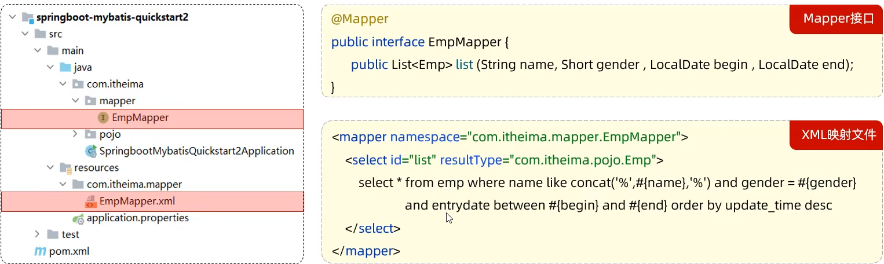The width and height of the screenshot is (884, 264).
Task: Open the EmpMapper interface file
Action: pos(140,118)
